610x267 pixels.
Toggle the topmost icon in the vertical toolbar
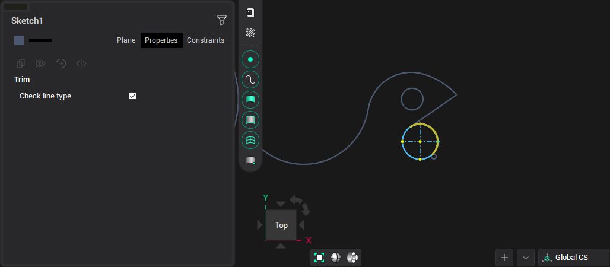pyautogui.click(x=250, y=12)
